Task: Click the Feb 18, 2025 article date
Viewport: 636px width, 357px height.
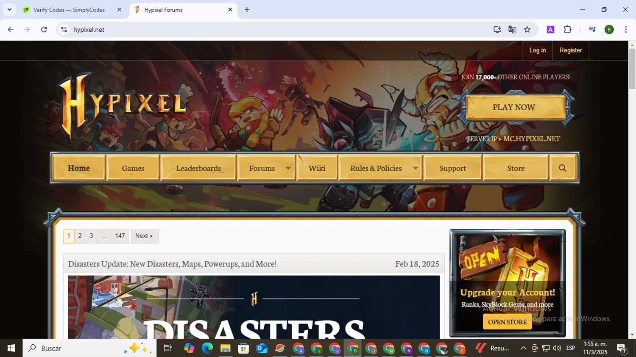Action: click(417, 264)
